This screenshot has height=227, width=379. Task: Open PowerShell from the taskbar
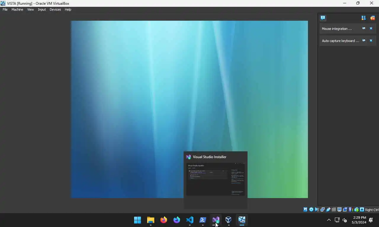pyautogui.click(x=203, y=220)
